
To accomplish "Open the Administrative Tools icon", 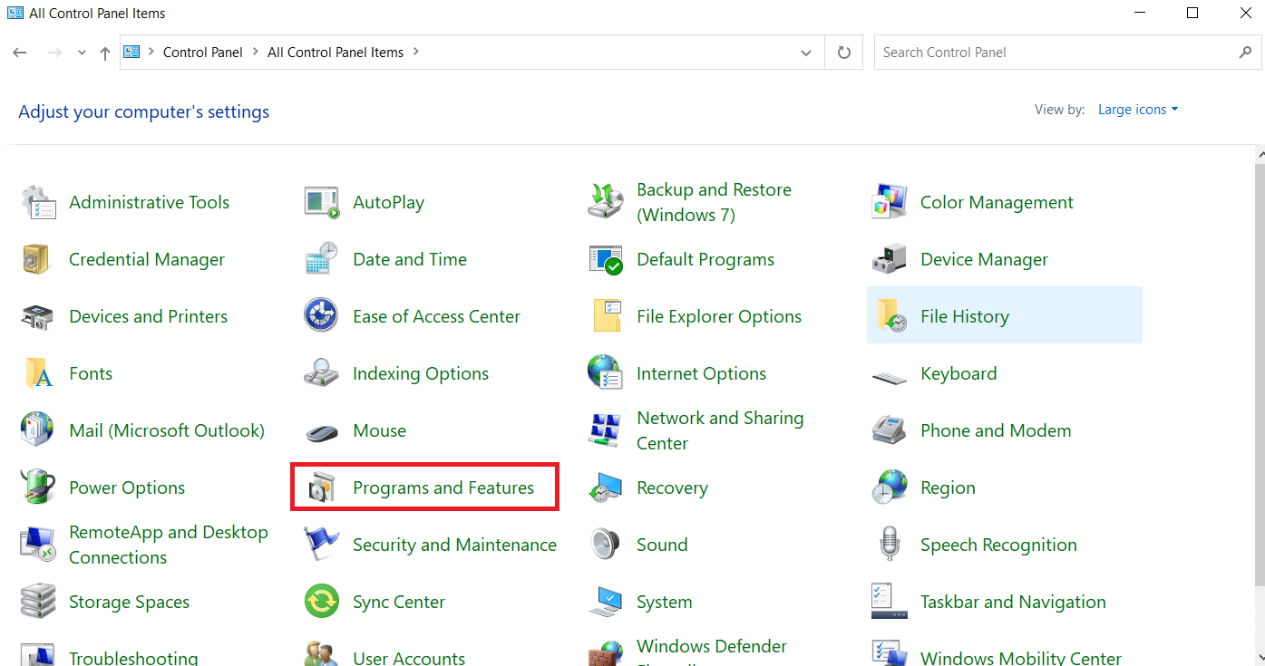I will (x=38, y=202).
